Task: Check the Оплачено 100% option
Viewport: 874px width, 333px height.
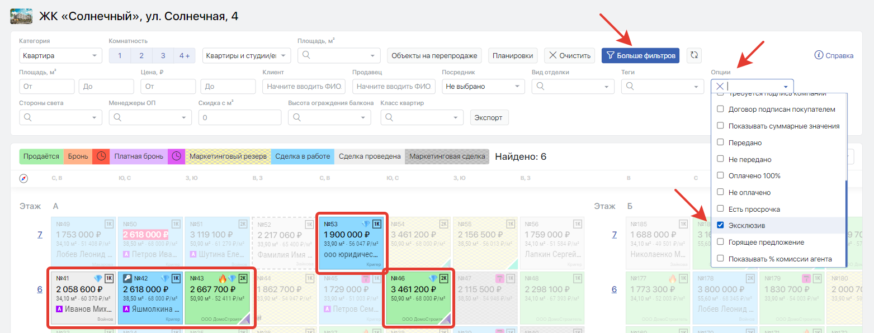Action: click(x=721, y=175)
